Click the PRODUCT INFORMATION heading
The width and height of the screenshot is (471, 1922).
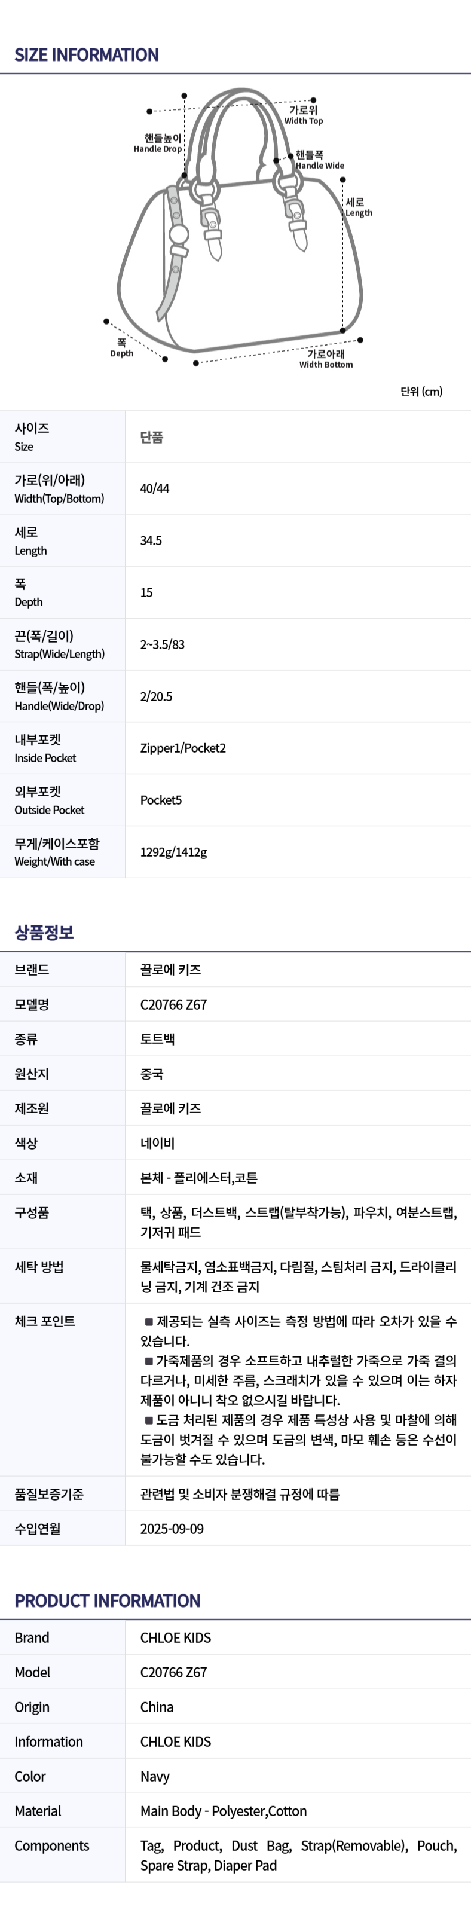108,1600
